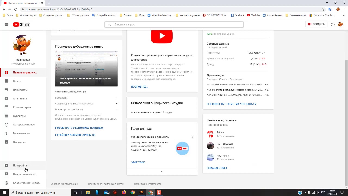Open subscriber Эйсон avatar
This screenshot has height=196, width=348.
210,134
